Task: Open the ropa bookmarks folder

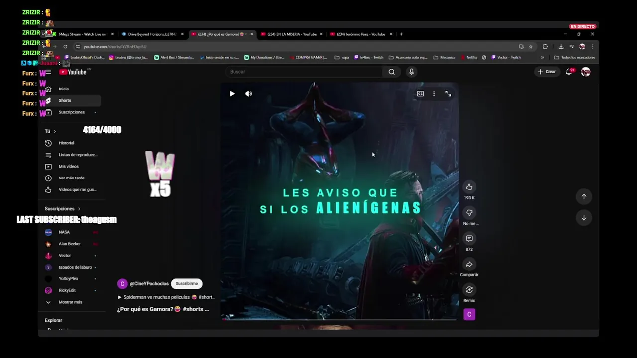Action: tap(342, 57)
